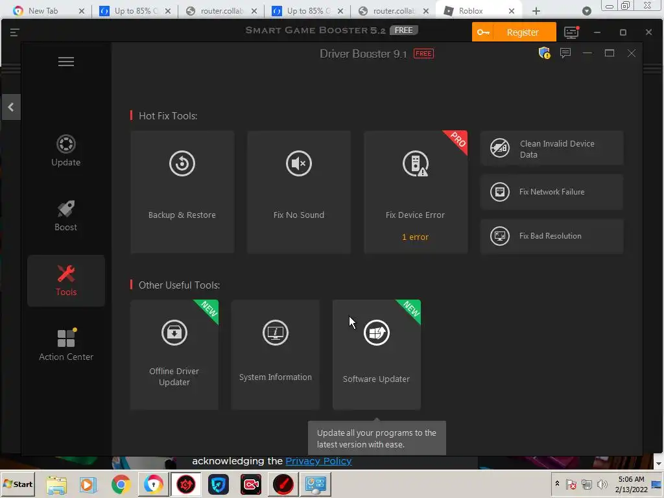Click the '1 error' status text

pyautogui.click(x=415, y=237)
